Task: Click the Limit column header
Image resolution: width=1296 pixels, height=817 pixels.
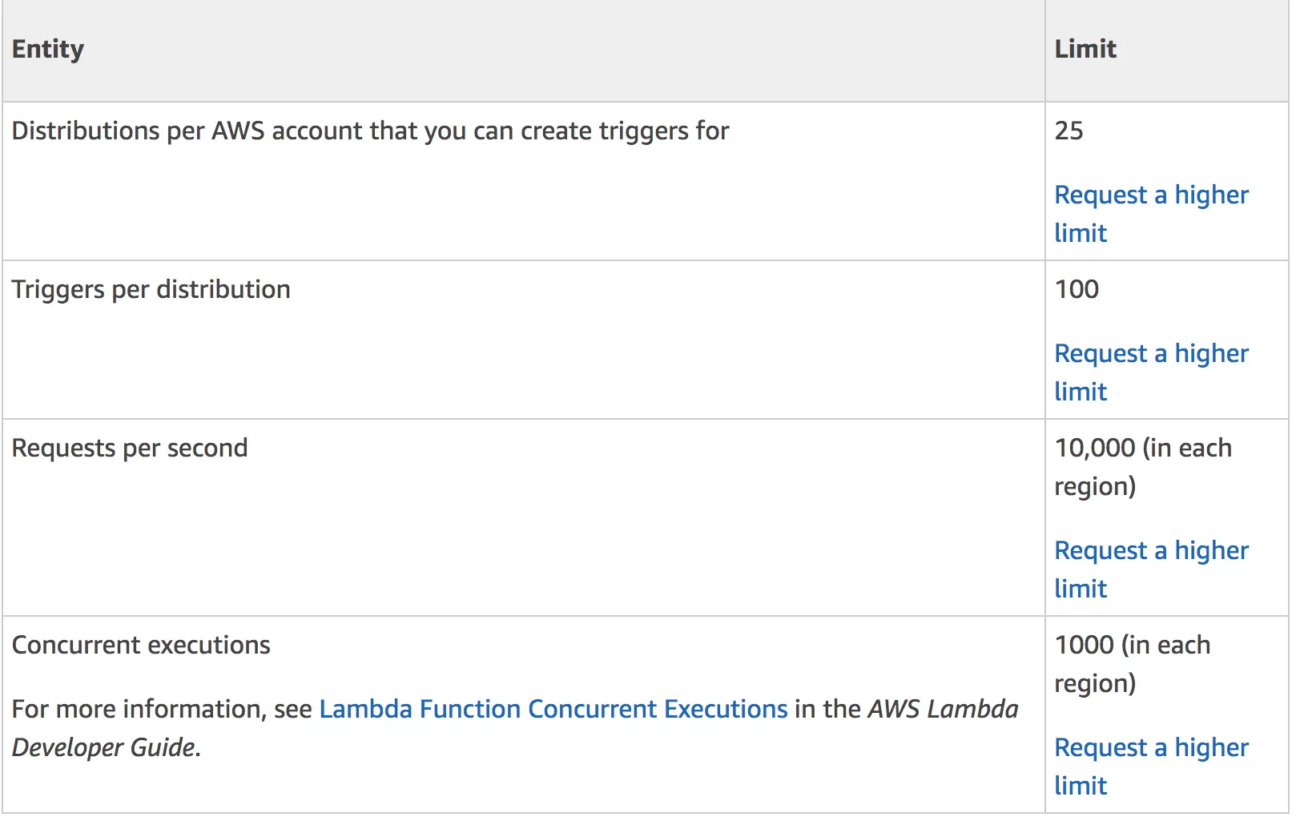Action: (x=1085, y=50)
